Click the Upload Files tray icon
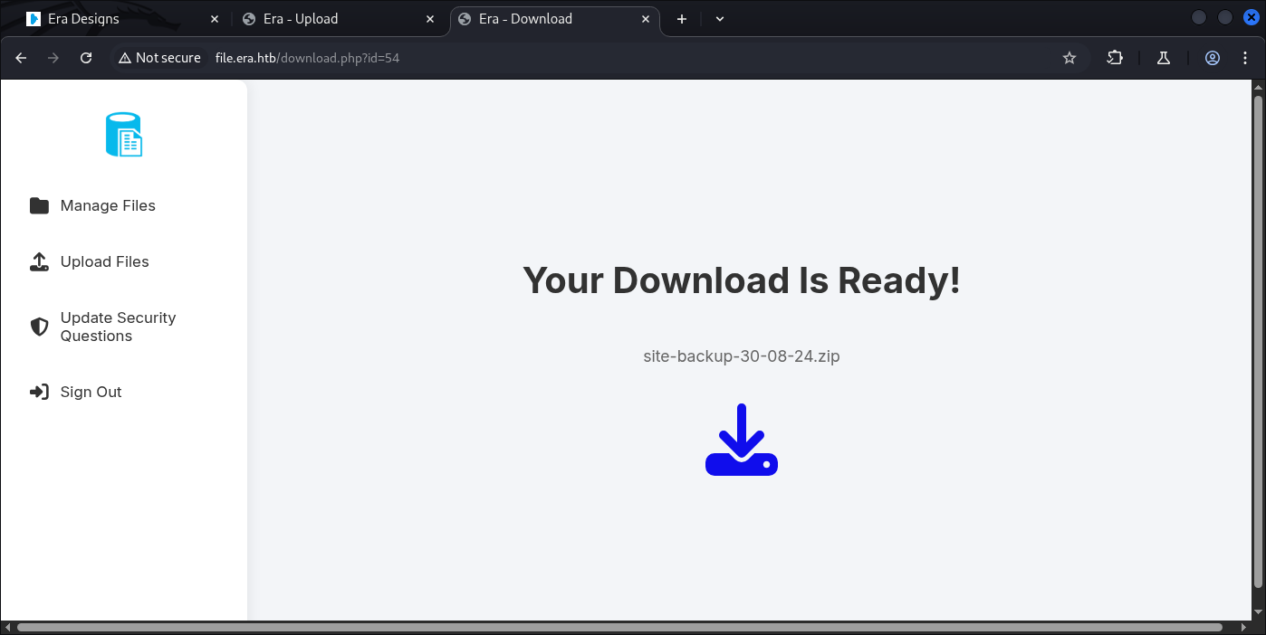This screenshot has width=1266, height=635. tap(39, 262)
